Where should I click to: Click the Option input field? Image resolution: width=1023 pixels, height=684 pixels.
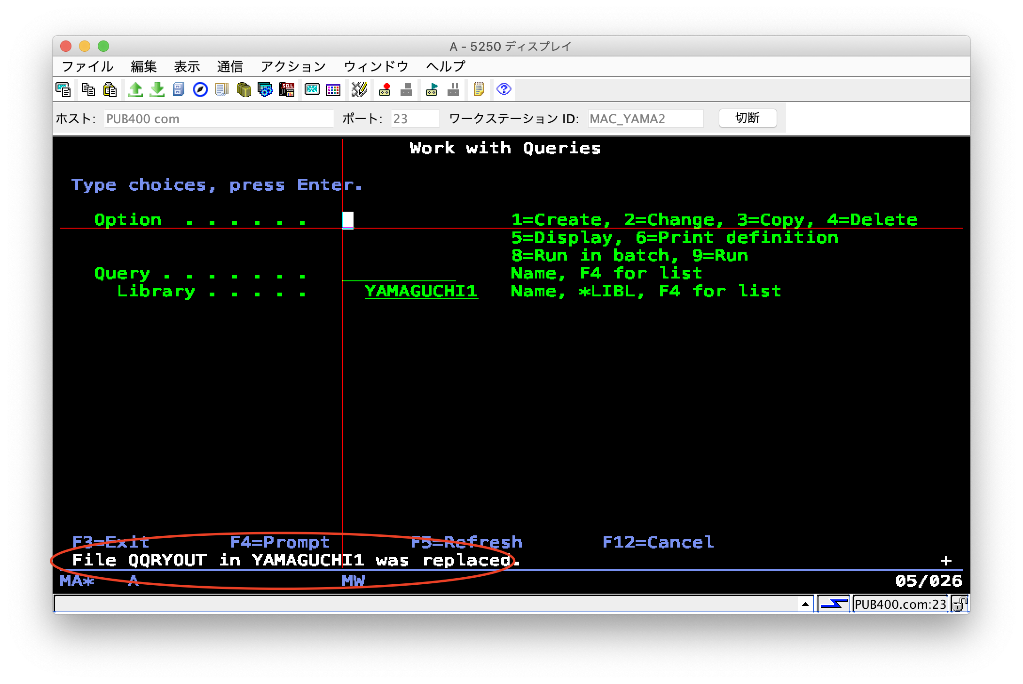(x=348, y=220)
